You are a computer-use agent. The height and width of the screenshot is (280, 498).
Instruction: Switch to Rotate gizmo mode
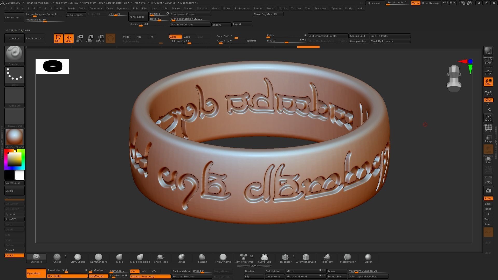pos(100,38)
